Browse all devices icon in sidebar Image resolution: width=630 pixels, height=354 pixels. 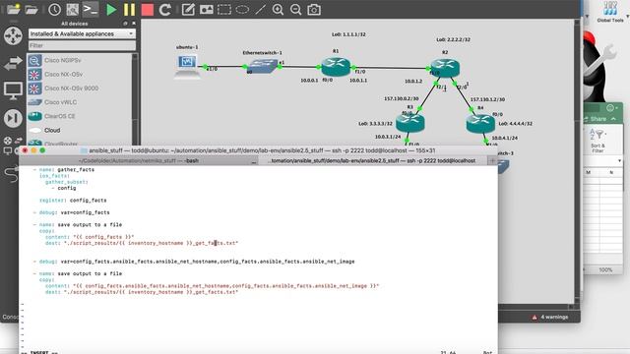(13, 146)
